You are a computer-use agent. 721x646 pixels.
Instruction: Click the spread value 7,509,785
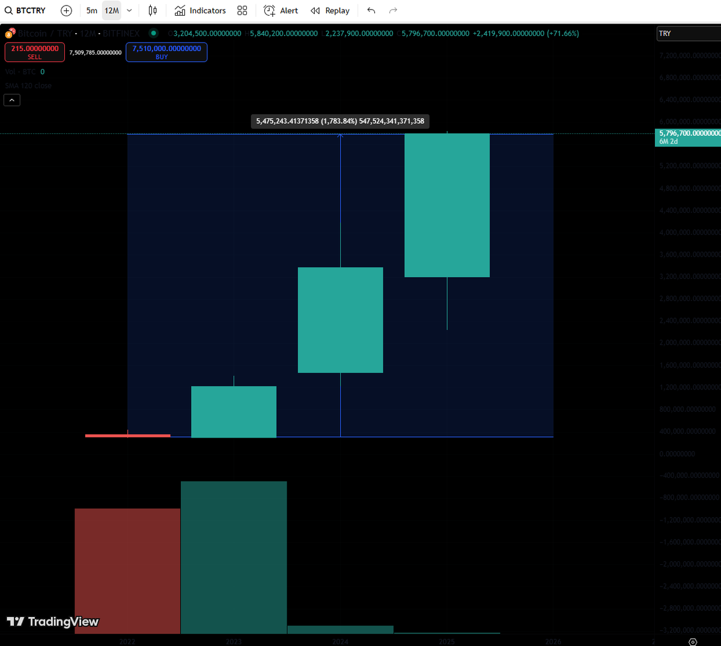[x=96, y=53]
